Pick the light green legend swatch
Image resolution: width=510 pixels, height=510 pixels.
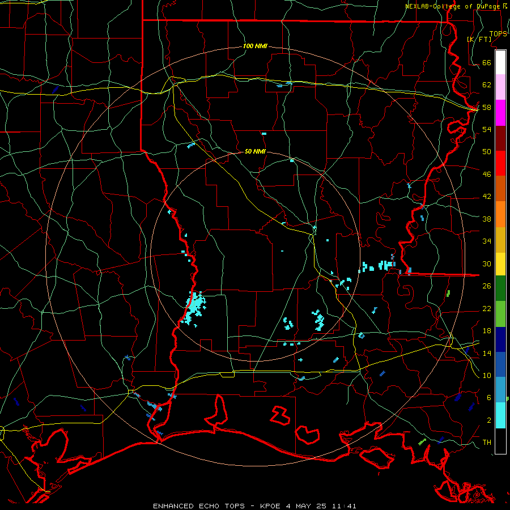[x=500, y=314]
